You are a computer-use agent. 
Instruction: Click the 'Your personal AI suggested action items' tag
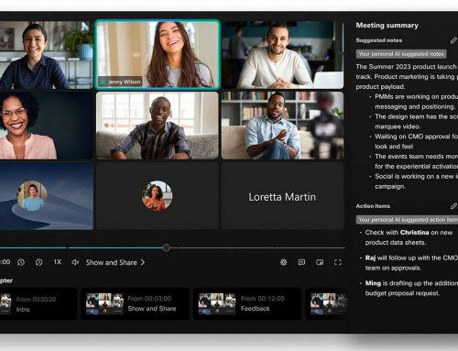tap(407, 220)
